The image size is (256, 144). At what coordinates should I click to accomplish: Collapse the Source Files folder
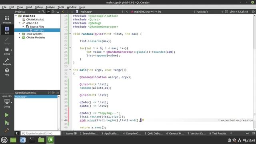point(23,27)
